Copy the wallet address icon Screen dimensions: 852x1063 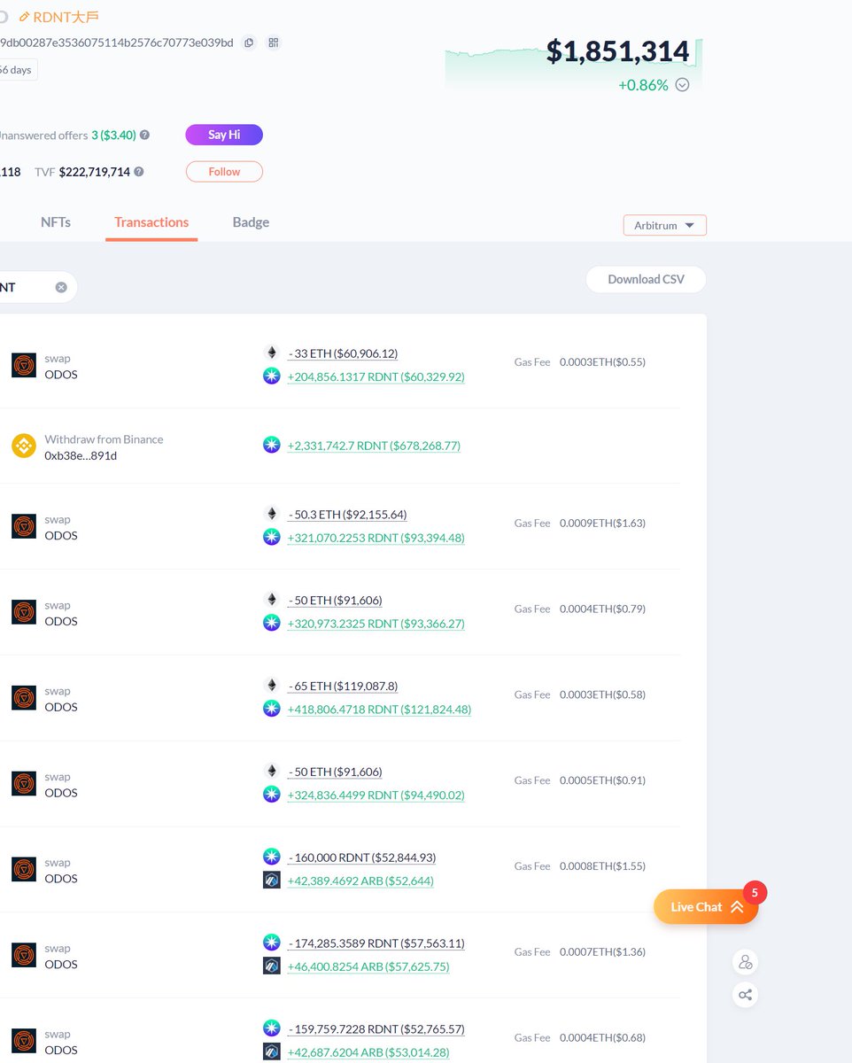coord(249,43)
